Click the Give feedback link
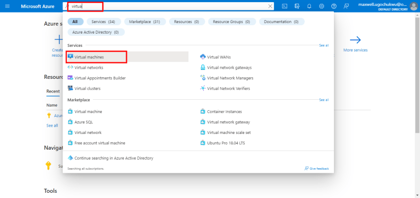Screen dimensions: 420x198 pos(317,169)
